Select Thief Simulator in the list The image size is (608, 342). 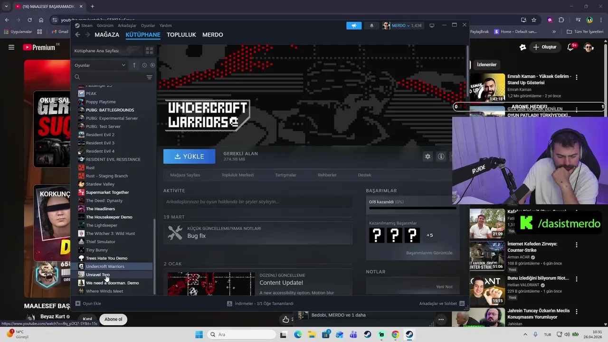[x=100, y=242]
